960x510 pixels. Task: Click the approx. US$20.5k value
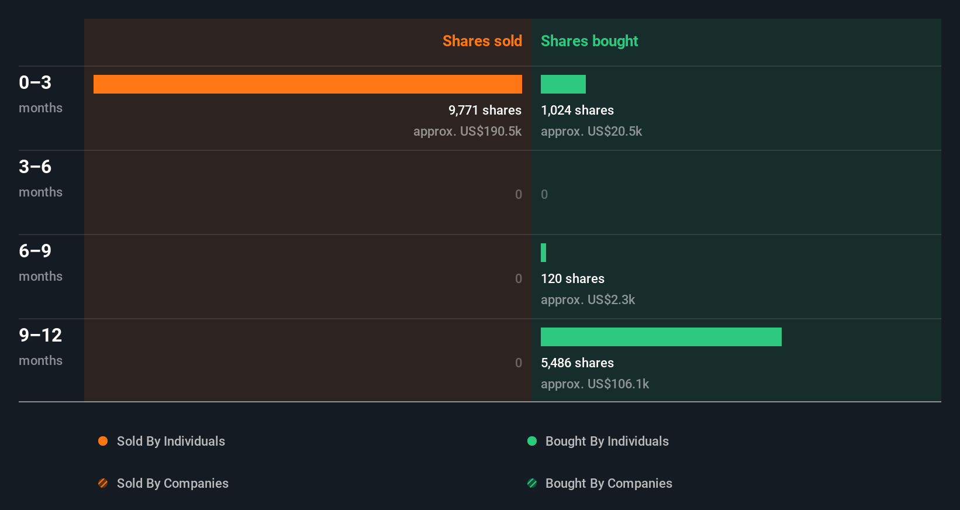591,131
